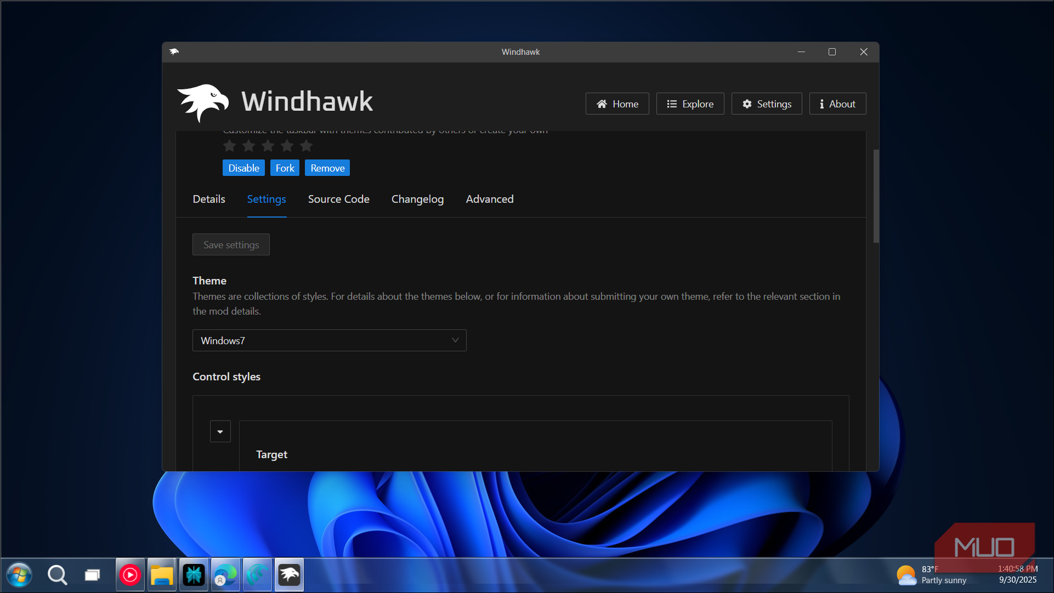
Task: Switch to Source Code tab
Action: tap(338, 199)
